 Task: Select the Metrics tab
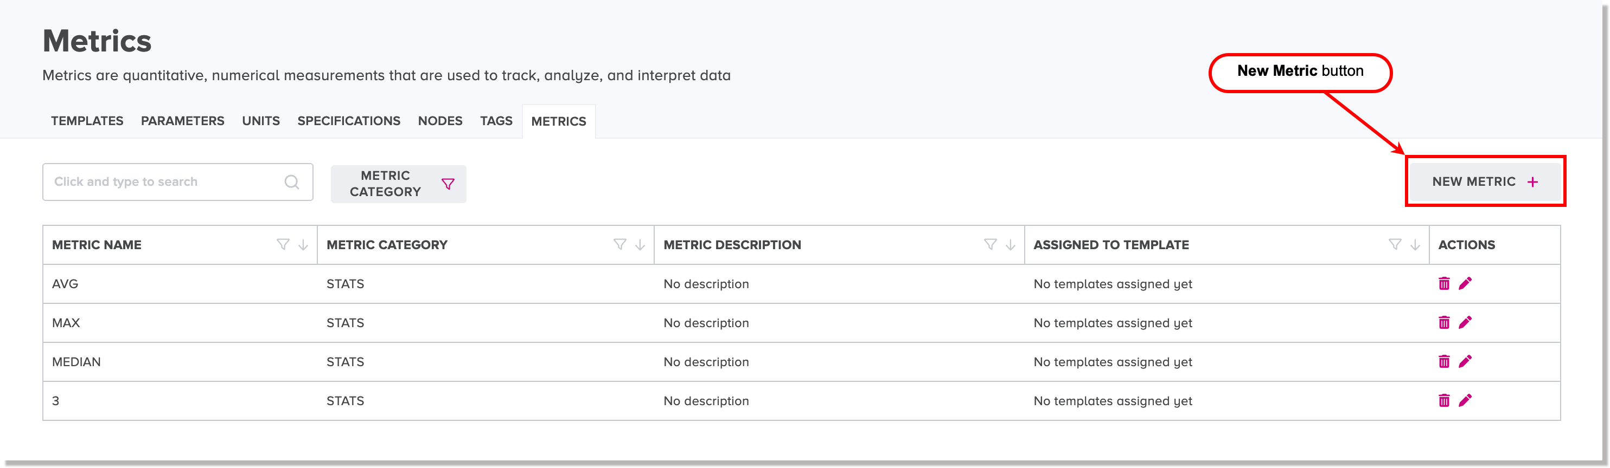(x=559, y=122)
